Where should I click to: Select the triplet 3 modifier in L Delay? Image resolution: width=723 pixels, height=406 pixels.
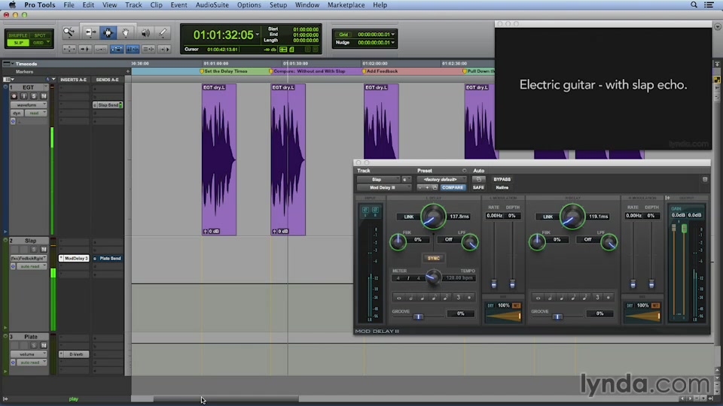(x=458, y=298)
